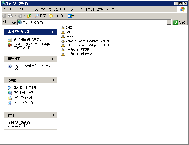Click Windows ファイアウォールの設定を変更する link

click(x=32, y=46)
